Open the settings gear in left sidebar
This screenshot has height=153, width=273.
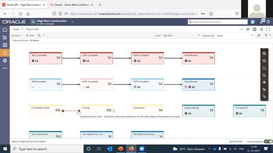5,60
